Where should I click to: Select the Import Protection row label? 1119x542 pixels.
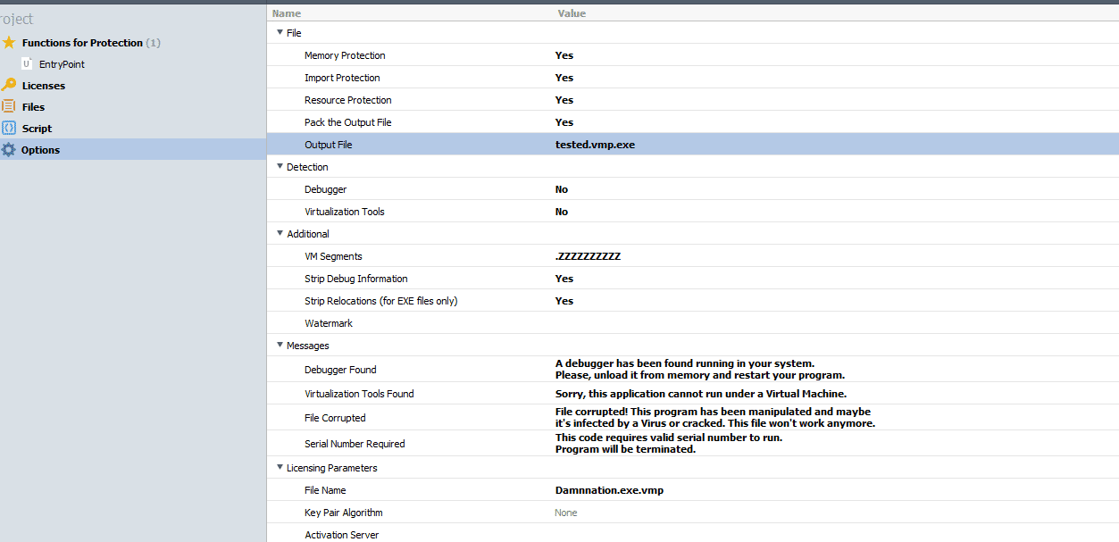click(342, 78)
